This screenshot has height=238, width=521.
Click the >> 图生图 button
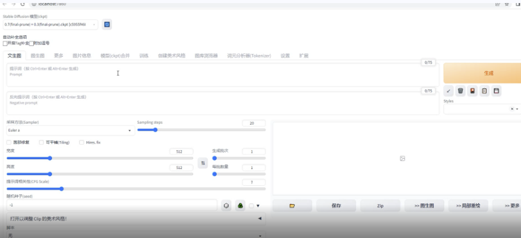(x=424, y=206)
